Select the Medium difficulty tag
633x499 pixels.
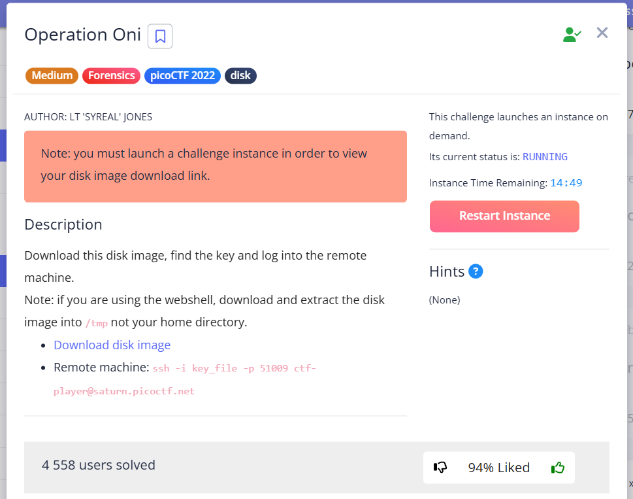coord(52,75)
